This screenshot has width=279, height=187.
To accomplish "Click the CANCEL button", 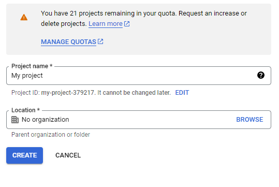I will click(x=68, y=155).
